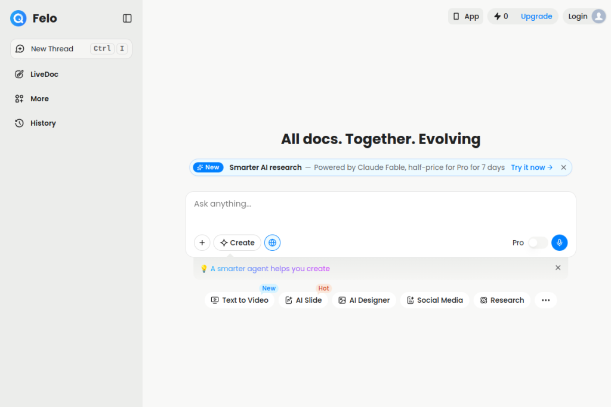This screenshot has height=407, width=611.
Task: Click the New badge on banner
Action: [208, 167]
